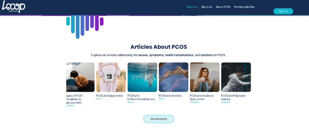Screen dimensions: 309x133
Task: Open the Welcome nav item
Action: (192, 7)
